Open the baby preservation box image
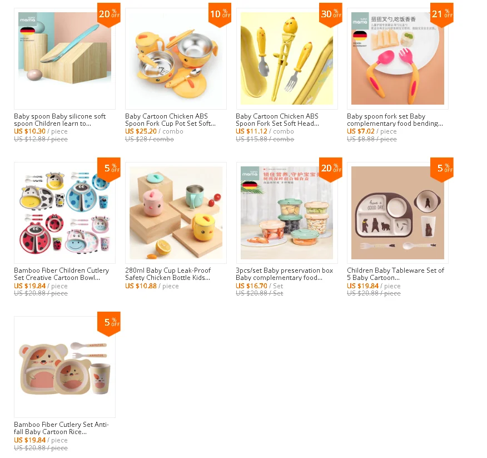Viewport: 487px width, 458px height. click(x=287, y=213)
